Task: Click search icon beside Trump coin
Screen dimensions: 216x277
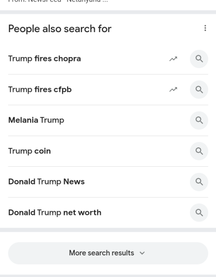Action: [x=199, y=151]
